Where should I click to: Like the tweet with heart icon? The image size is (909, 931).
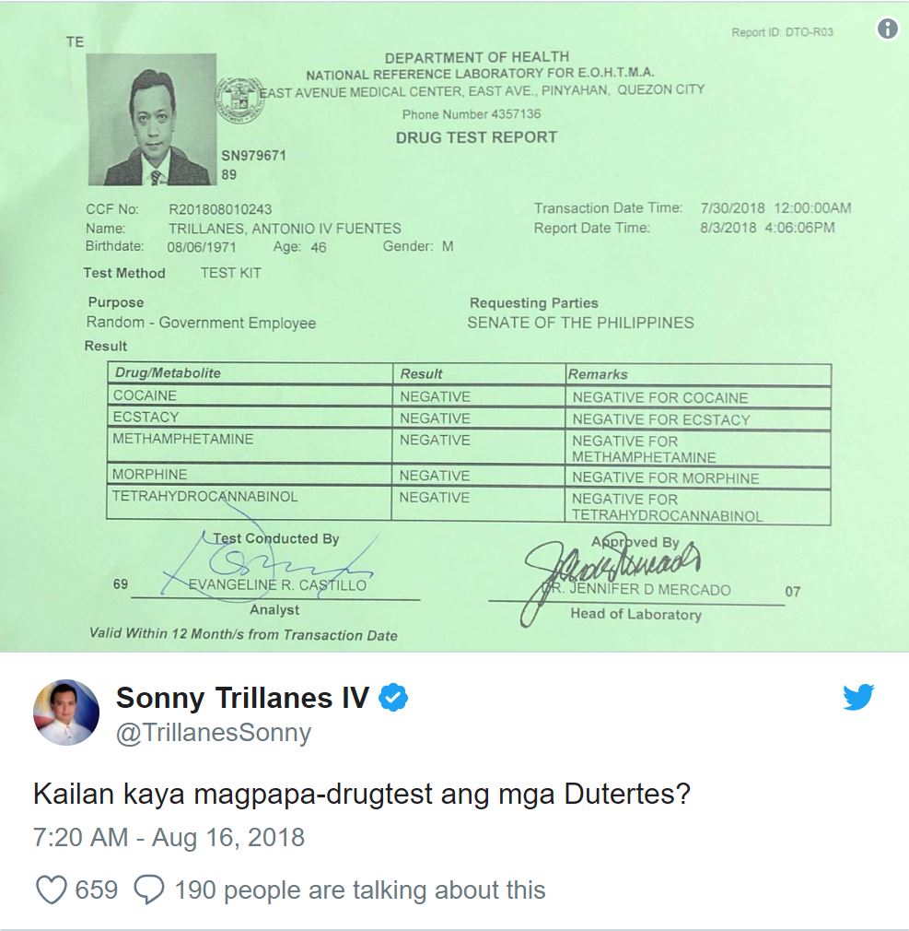[51, 890]
